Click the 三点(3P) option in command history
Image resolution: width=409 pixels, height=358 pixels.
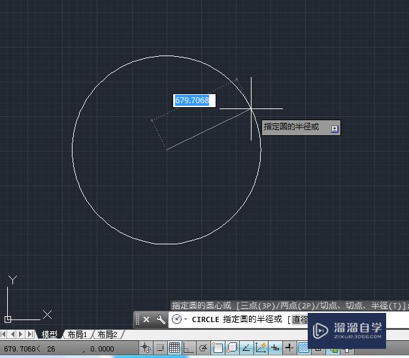257,305
